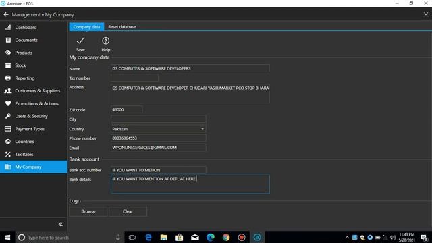The image size is (432, 243).
Task: Collapse the sidebar with double chevron
Action: (61, 224)
